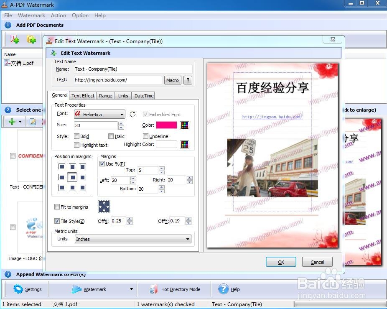Uncheck the Tile Style checkbox

(57, 221)
